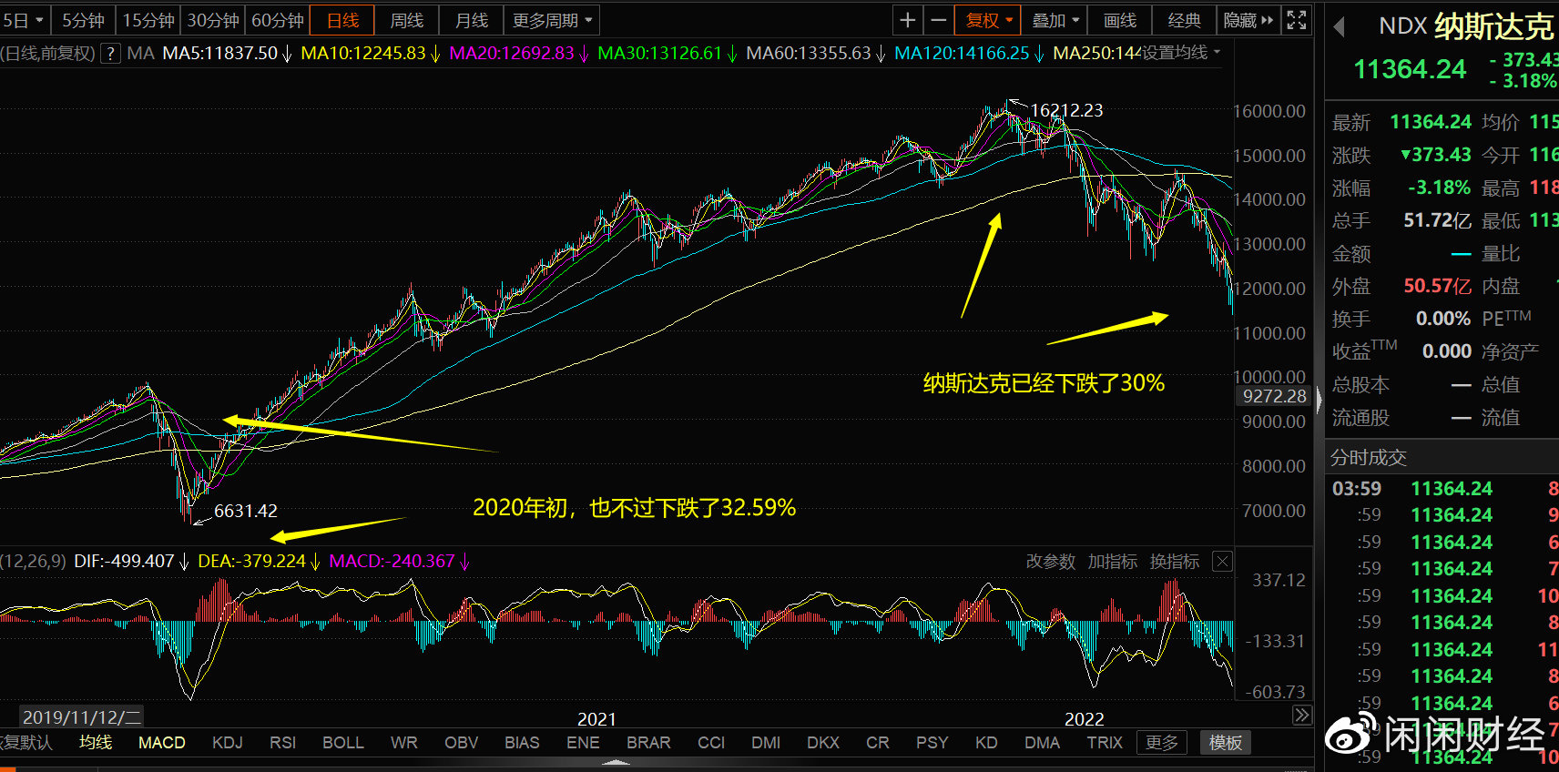Open the 设置均线 moving-average settings dropdown
Screen dimensions: 1559x772
[x=1181, y=53]
